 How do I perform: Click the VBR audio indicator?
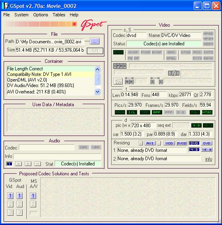pyautogui.click(x=96, y=147)
